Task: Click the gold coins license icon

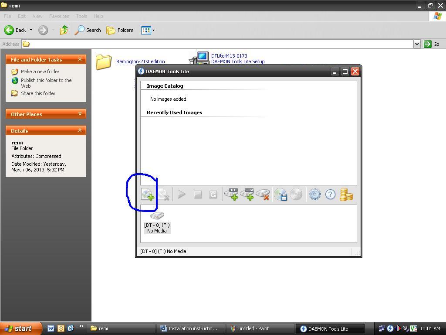Action: [x=346, y=195]
